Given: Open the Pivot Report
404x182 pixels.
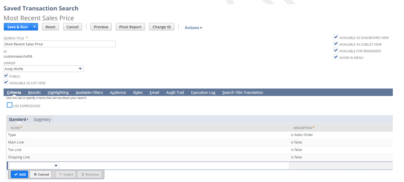Looking at the screenshot, I should point(130,27).
